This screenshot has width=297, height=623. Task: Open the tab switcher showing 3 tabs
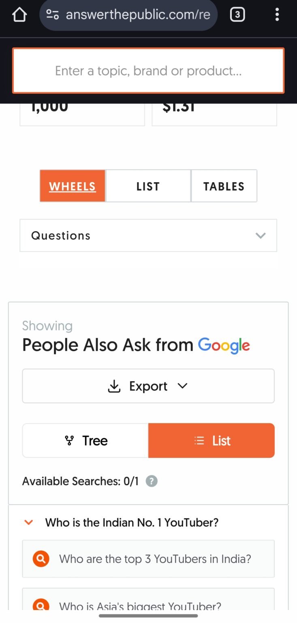pos(237,15)
